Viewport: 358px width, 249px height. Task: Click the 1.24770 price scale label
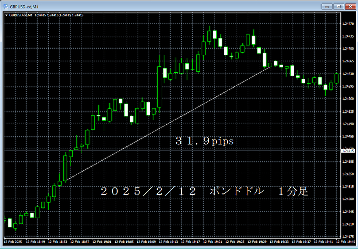[348, 23]
